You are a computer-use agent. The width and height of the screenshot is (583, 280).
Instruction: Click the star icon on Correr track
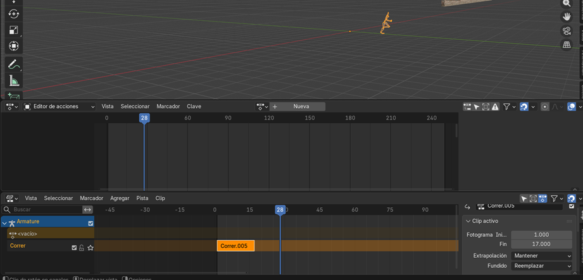[x=90, y=248]
